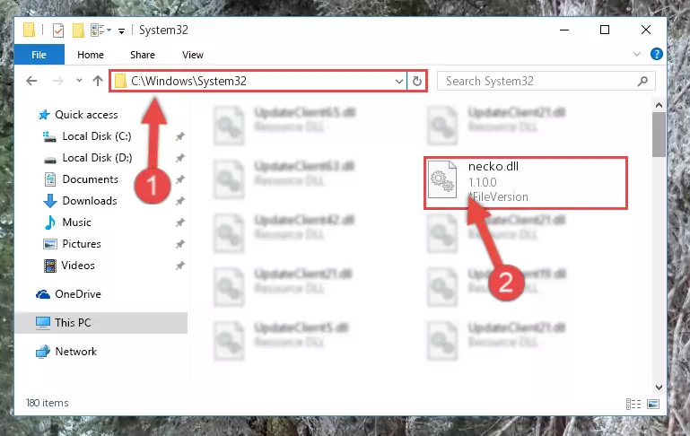Image resolution: width=690 pixels, height=436 pixels.
Task: Unpin Music from Quick access
Action: pyautogui.click(x=179, y=222)
